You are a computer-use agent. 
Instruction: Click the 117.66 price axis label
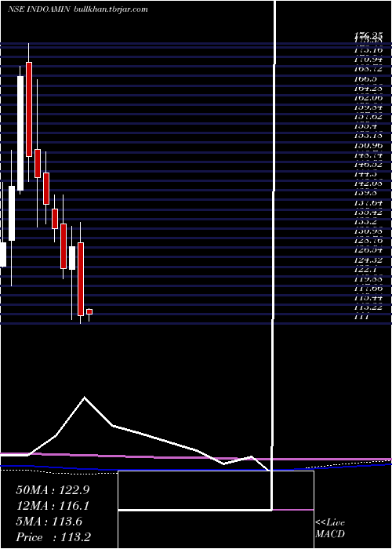tap(368, 288)
